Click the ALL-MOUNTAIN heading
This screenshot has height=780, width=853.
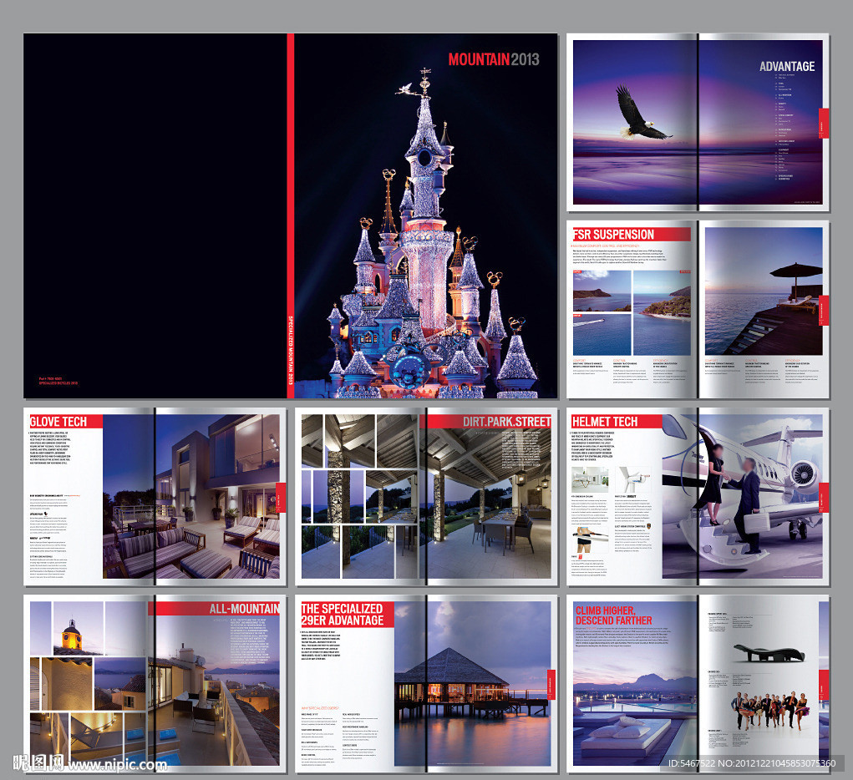(x=244, y=609)
